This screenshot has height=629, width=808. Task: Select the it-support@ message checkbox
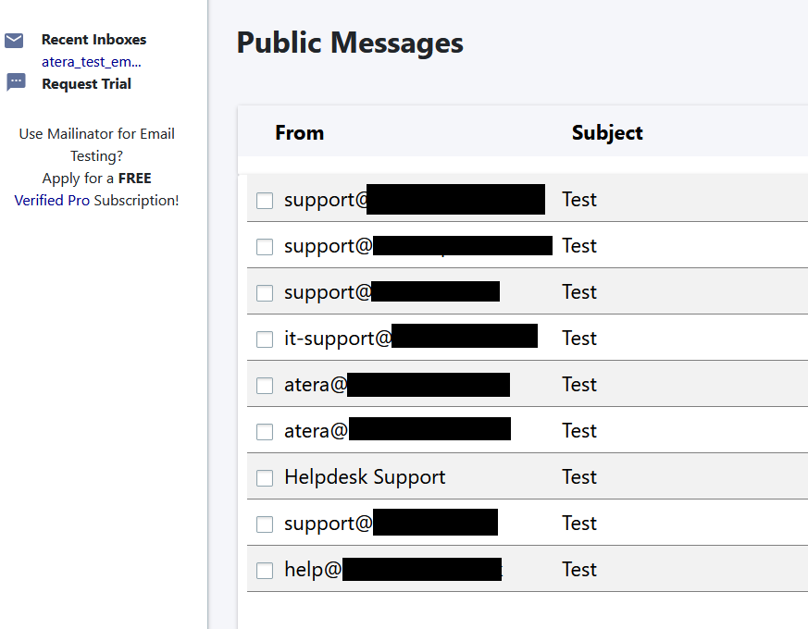[265, 339]
